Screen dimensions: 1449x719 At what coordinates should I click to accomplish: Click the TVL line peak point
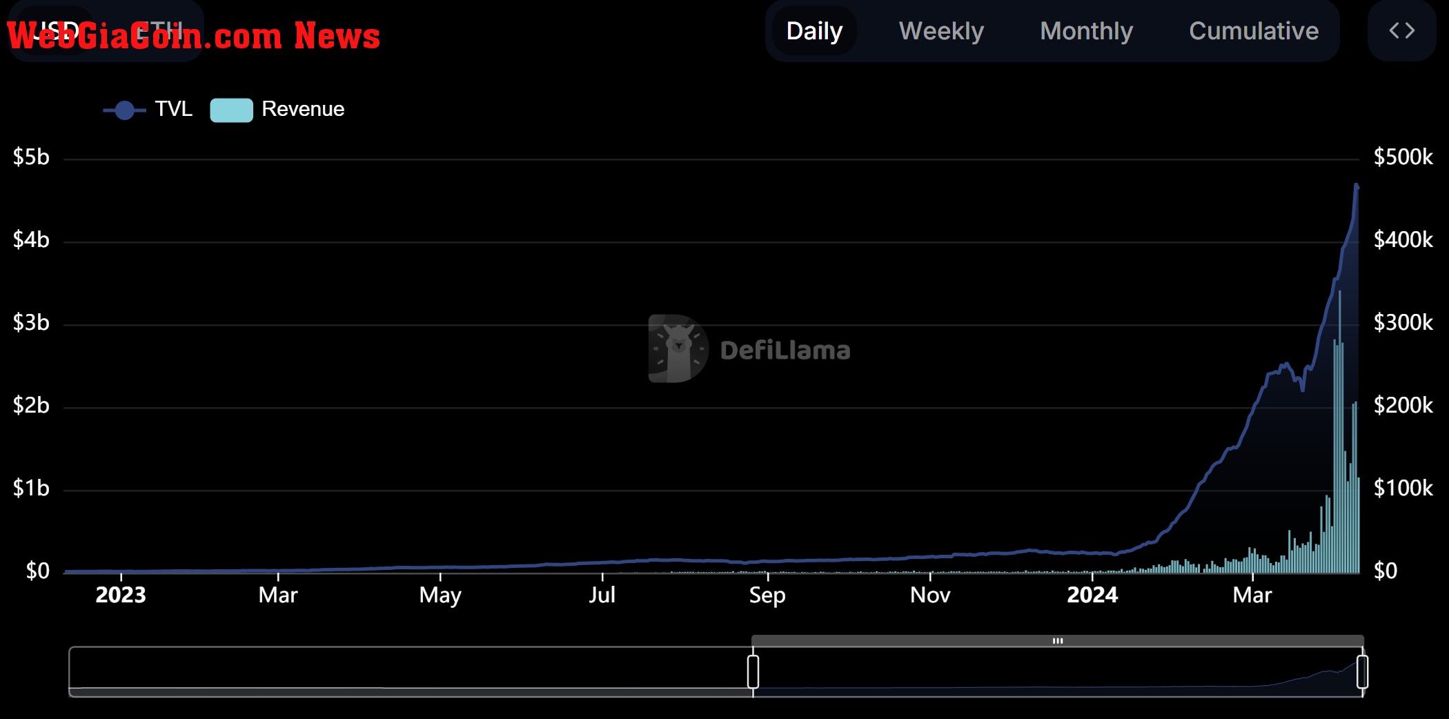pos(1357,185)
